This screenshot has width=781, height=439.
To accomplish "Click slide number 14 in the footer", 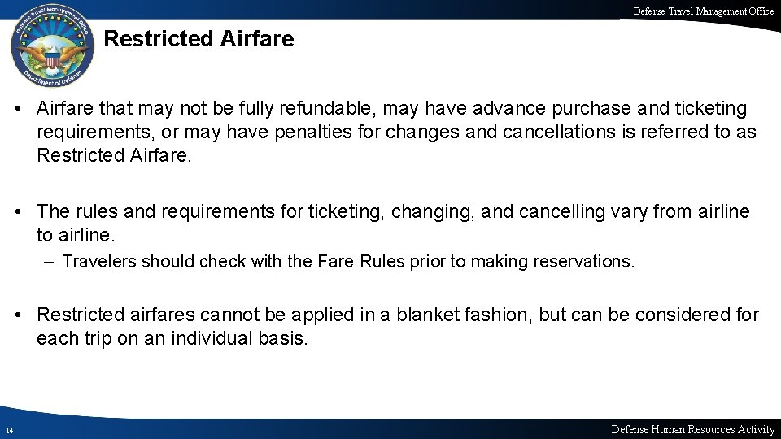I will point(8,430).
